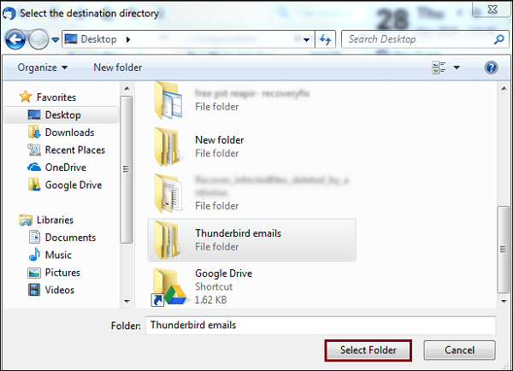The width and height of the screenshot is (513, 371).
Task: Select the New folder item
Action: [252, 146]
